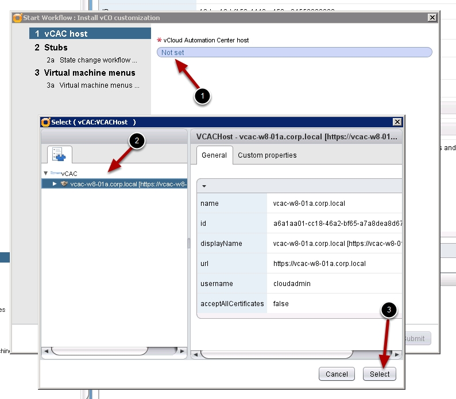456x399 pixels.
Task: Select the Virtual machine menus step
Action: (x=90, y=73)
